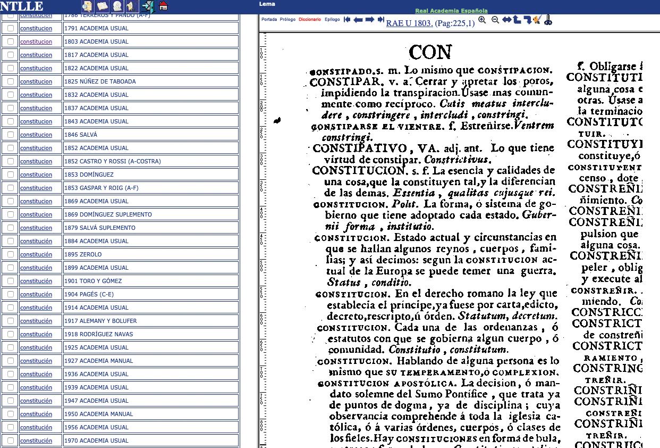Click the 1956 ACADEMIA USUAL text
Viewport: 660px width, 448px height.
click(96, 427)
